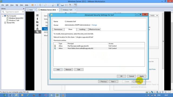Select Shared VMs in the library
Viewport: 173px width, 97px height.
11,23
